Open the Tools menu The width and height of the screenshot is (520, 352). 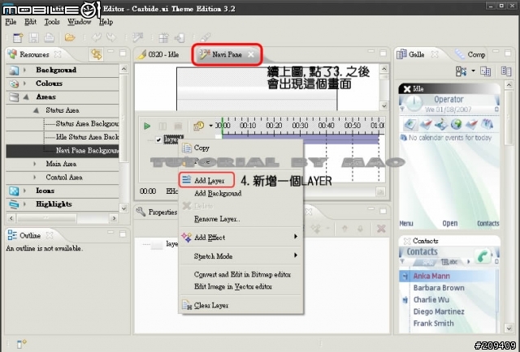[52, 22]
